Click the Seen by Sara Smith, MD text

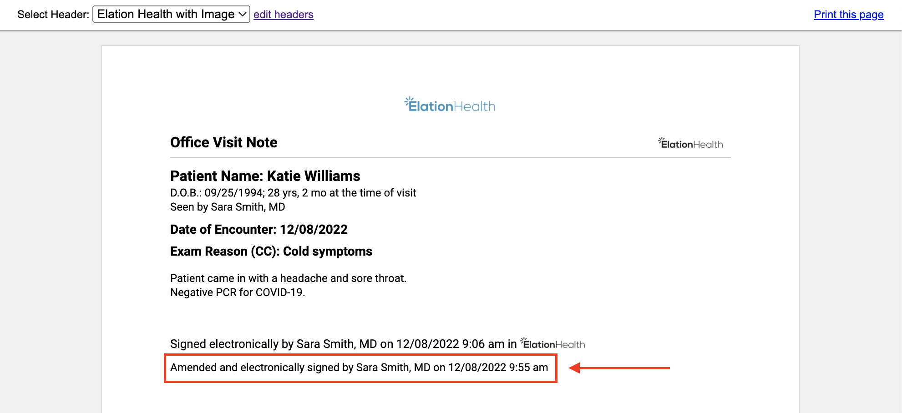227,207
